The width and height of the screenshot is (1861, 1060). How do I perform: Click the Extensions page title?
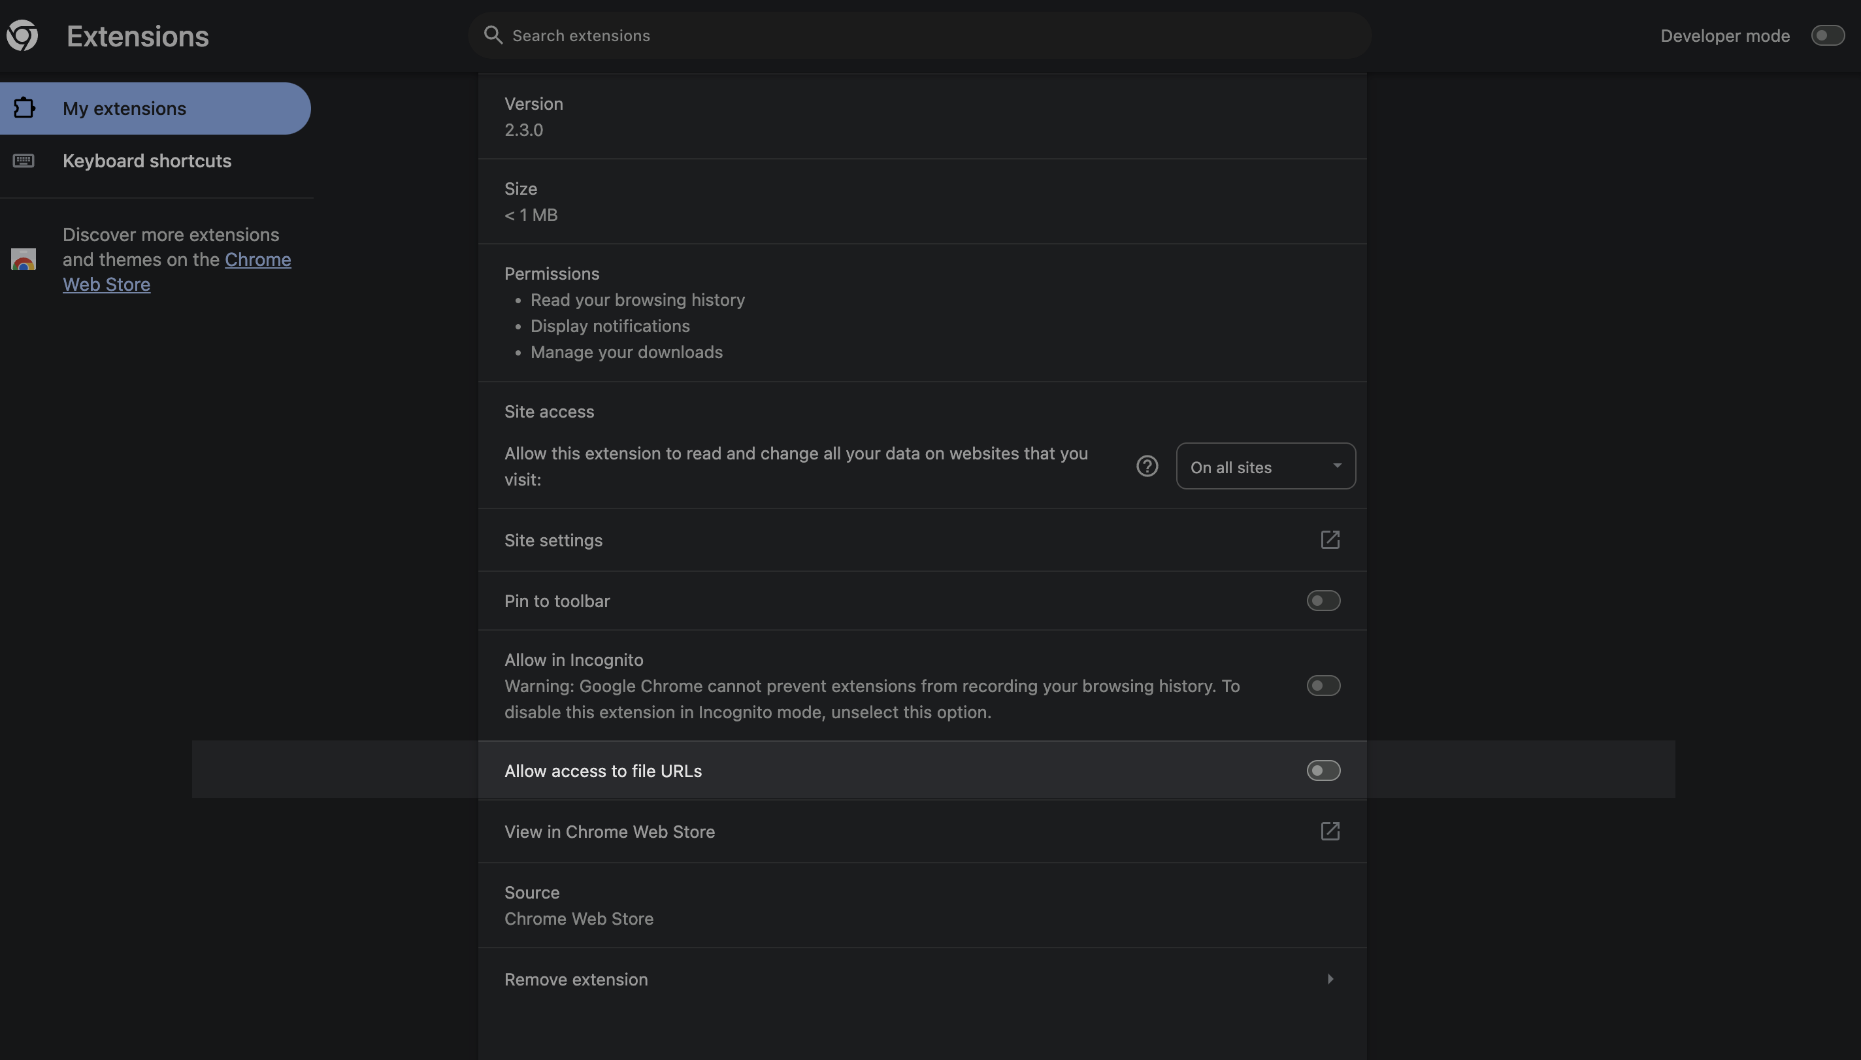[138, 36]
